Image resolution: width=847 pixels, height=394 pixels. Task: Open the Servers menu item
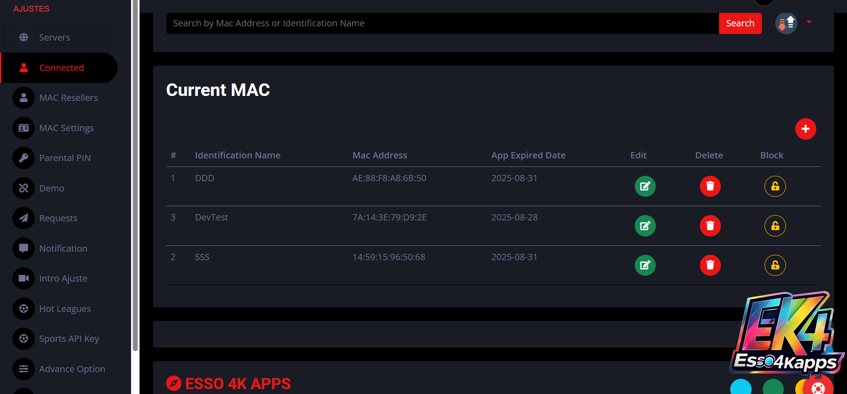pos(54,37)
